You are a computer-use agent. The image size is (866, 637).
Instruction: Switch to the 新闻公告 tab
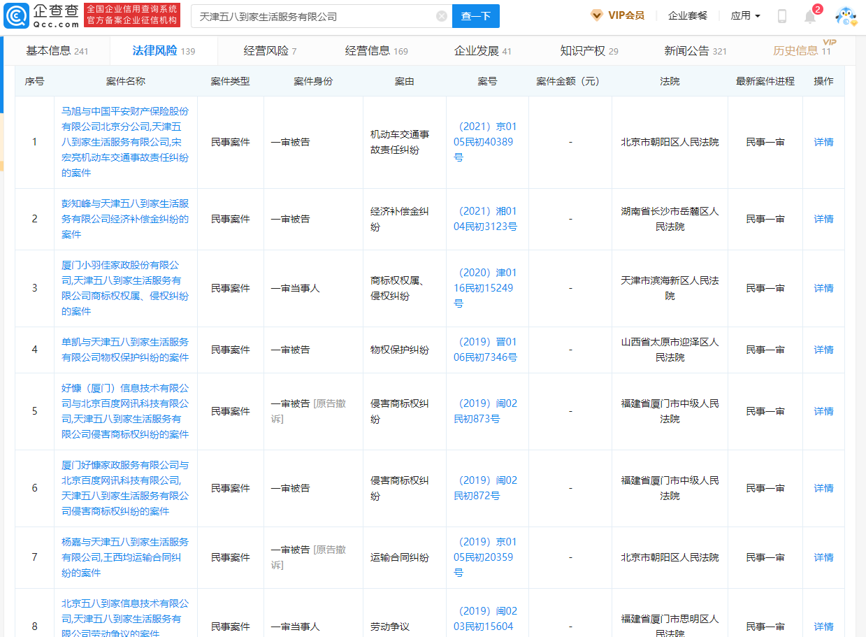(695, 50)
